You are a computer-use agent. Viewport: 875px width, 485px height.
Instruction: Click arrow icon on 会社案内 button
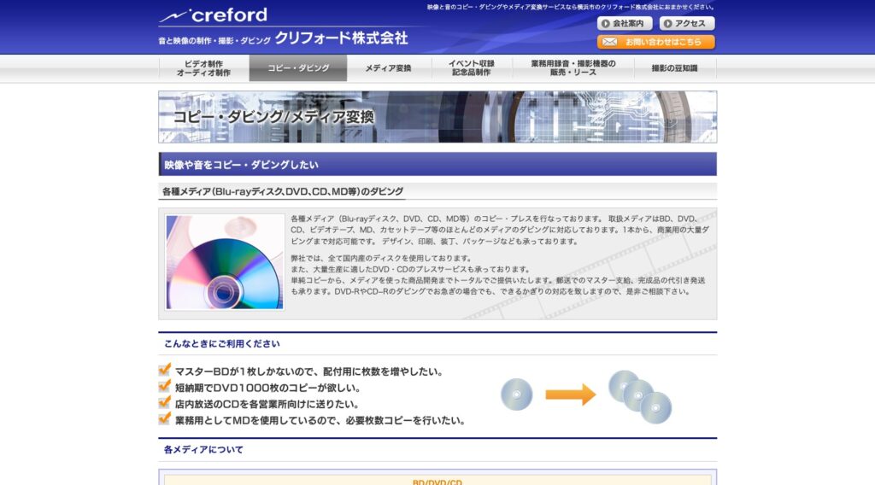(x=606, y=23)
